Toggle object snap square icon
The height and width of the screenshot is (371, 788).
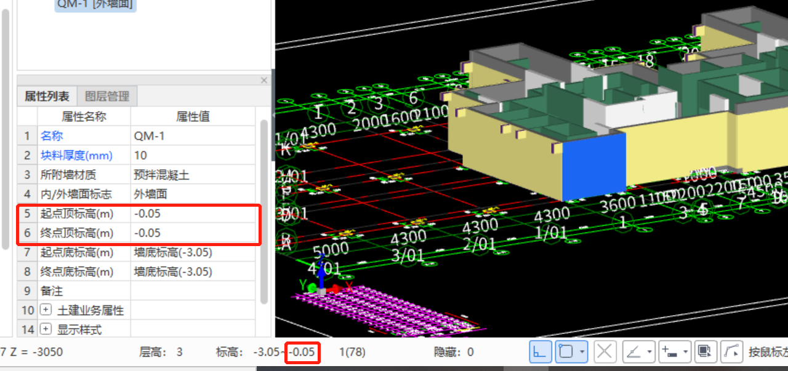tap(566, 353)
